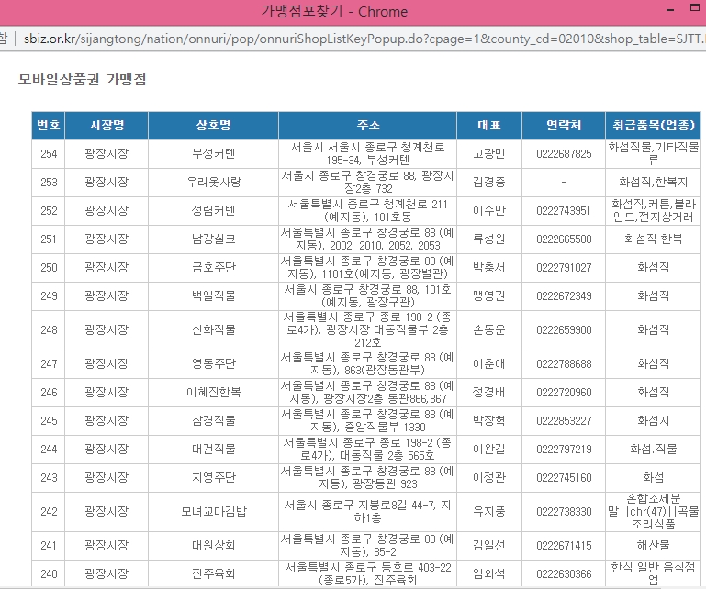Select shop name 이혜진한복
The height and width of the screenshot is (589, 706).
(213, 393)
